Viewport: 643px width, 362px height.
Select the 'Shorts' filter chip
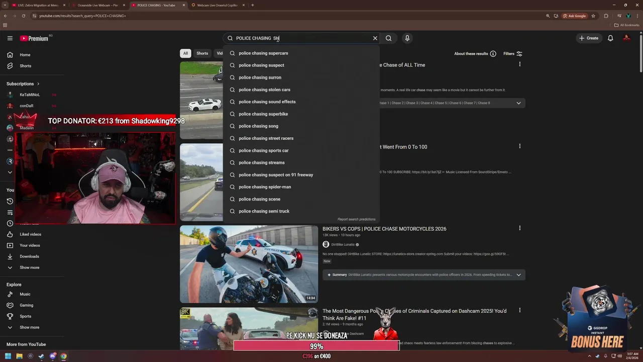tap(202, 53)
